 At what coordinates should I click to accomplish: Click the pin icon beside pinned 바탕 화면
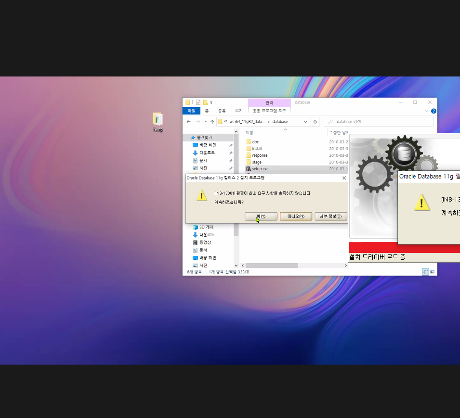(231, 145)
